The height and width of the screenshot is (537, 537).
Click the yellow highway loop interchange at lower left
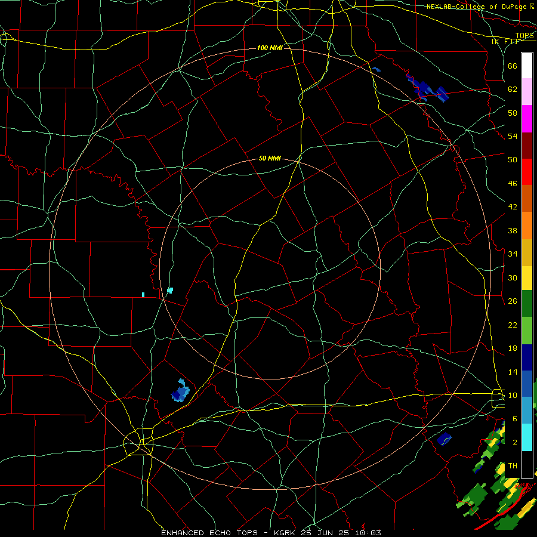coord(138,442)
